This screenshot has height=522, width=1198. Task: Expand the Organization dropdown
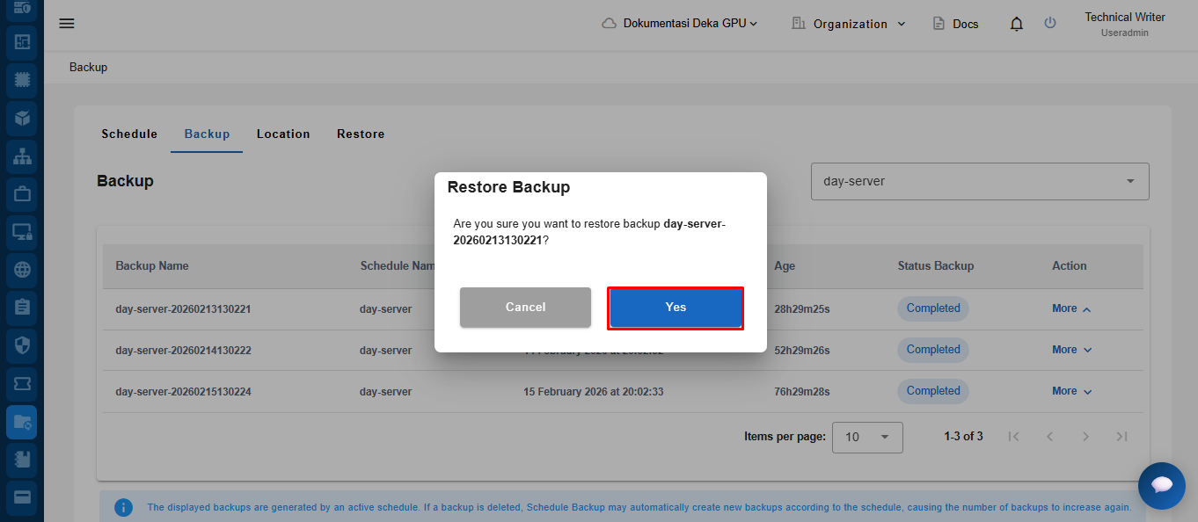click(849, 24)
